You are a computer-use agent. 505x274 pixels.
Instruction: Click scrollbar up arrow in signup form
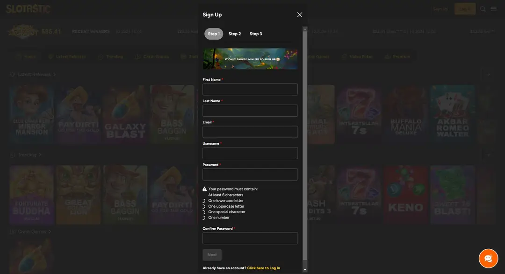pos(305,29)
